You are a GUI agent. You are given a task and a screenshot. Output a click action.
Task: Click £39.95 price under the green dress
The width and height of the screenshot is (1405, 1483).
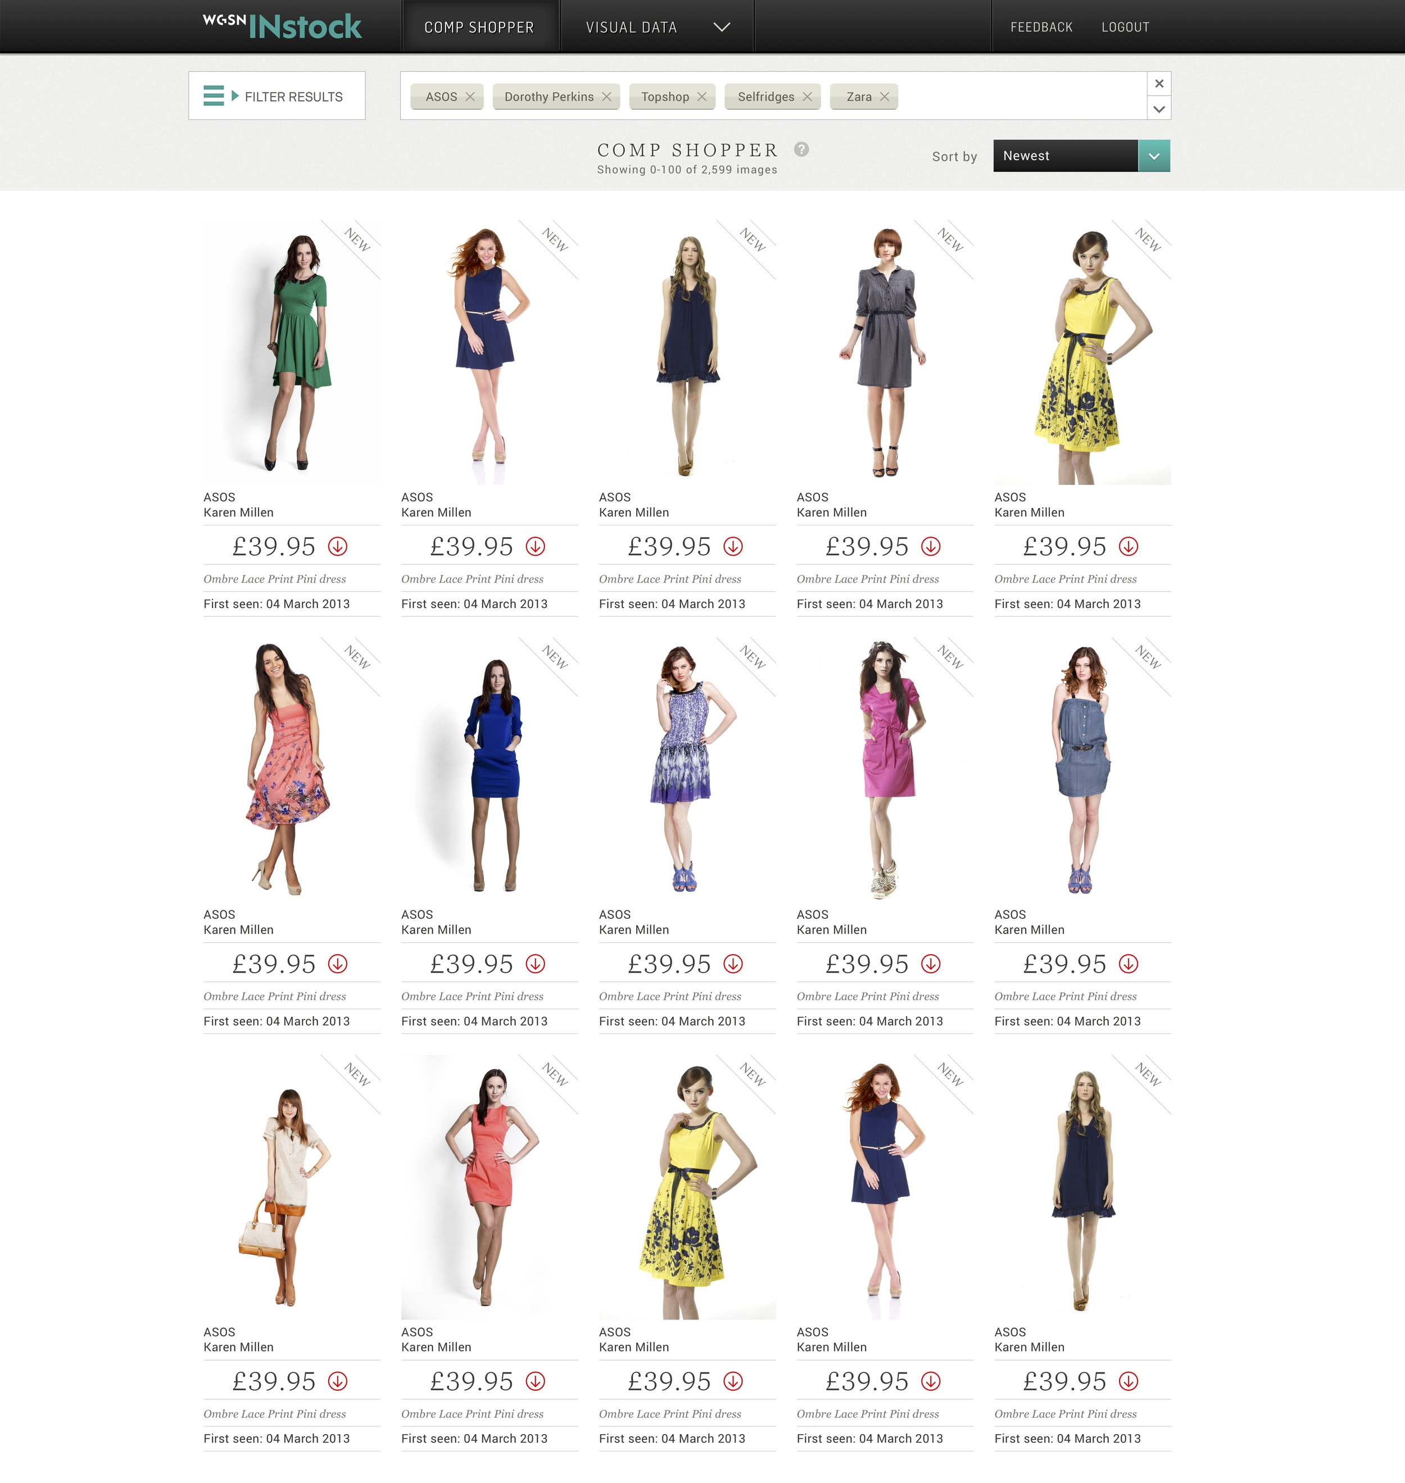[x=274, y=547]
